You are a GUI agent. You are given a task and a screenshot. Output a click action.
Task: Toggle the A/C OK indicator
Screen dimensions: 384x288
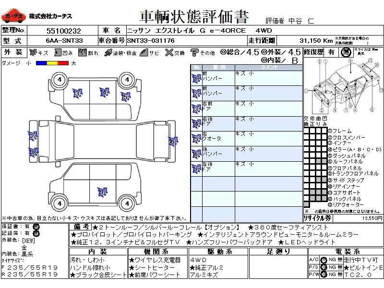[x=317, y=260]
